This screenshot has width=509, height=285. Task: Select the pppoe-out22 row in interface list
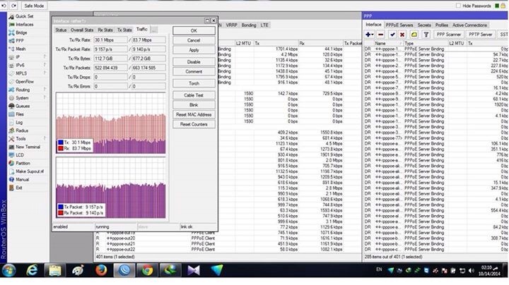(x=228, y=250)
